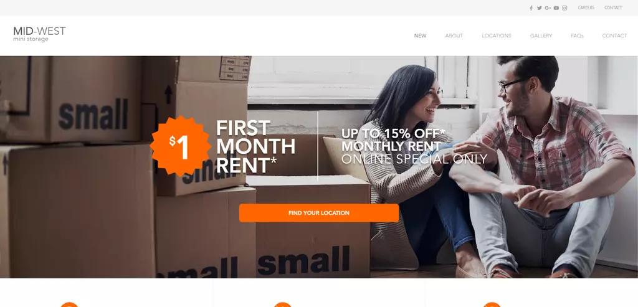Click the Find Your Location button
Viewport: 638px width, 307px height.
[x=319, y=213]
